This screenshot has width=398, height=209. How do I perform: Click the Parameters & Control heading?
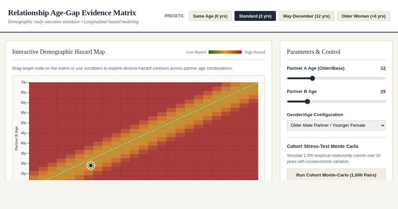tap(313, 52)
